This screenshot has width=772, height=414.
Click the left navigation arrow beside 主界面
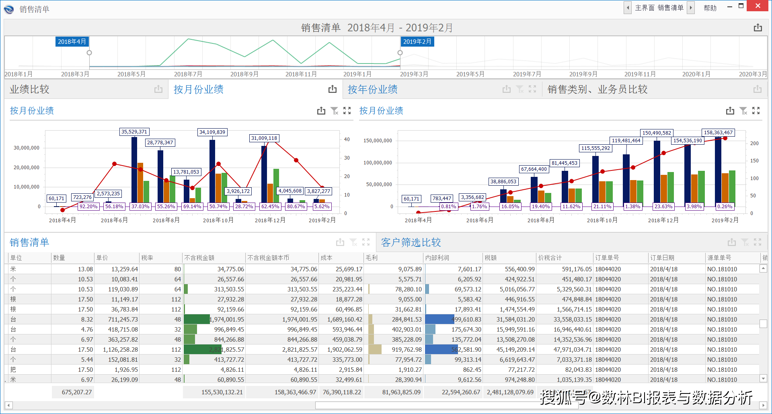[x=628, y=8]
